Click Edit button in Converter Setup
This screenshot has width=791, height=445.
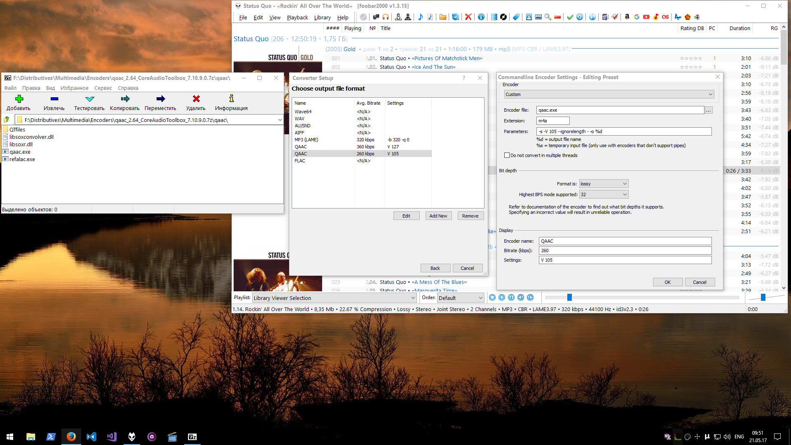click(x=406, y=216)
